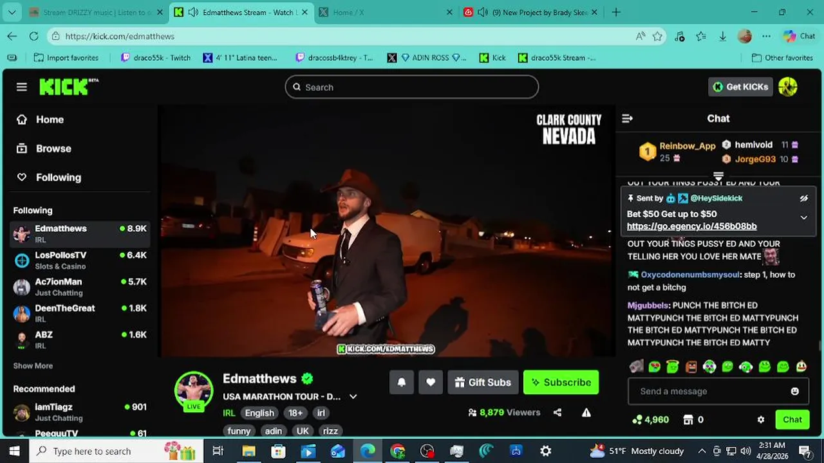Refresh the page
Screen dimensions: 824x463
[33, 36]
